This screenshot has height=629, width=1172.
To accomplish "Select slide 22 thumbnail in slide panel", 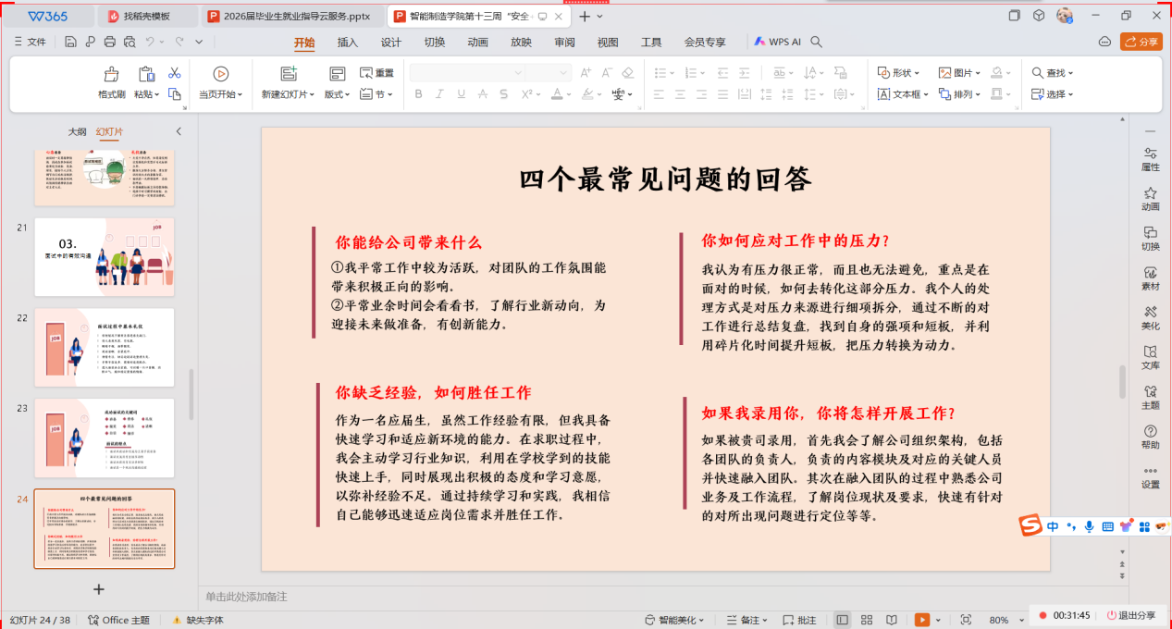I will (104, 347).
